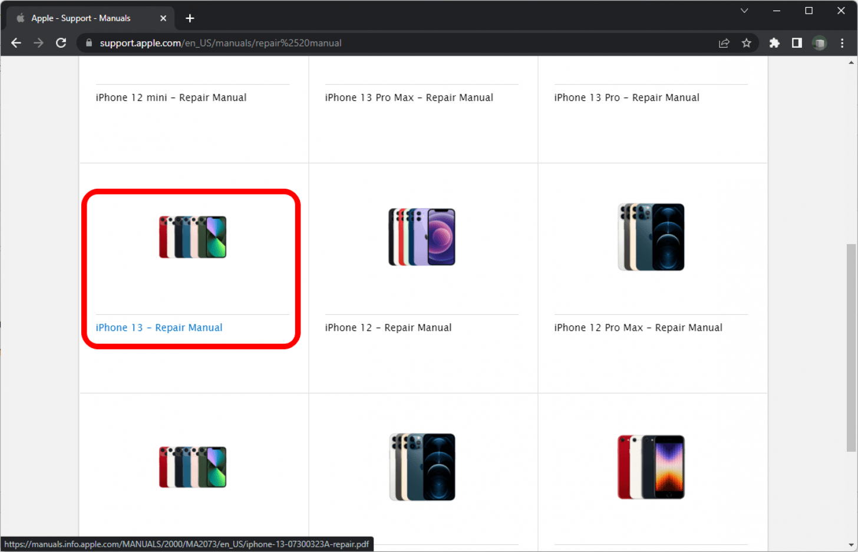Viewport: 858px width, 552px height.
Task: Open the browser extensions puzzle icon
Action: pyautogui.click(x=774, y=42)
